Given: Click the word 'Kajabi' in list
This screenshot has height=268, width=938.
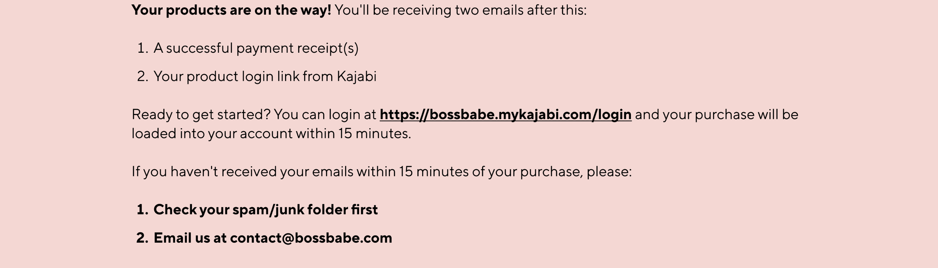Looking at the screenshot, I should 357,77.
